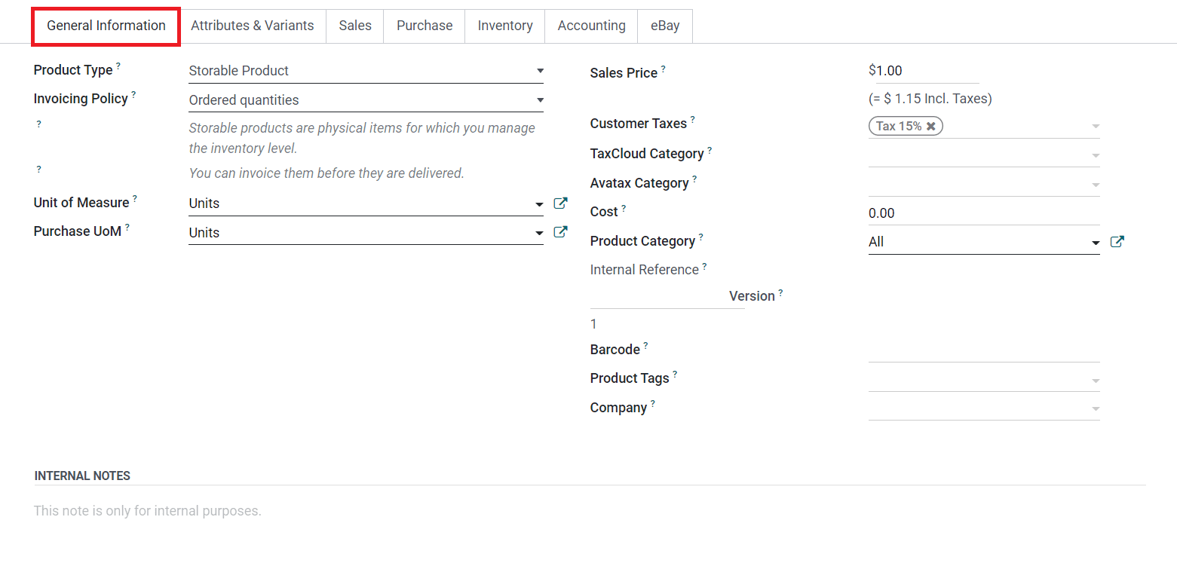This screenshot has height=569, width=1177.
Task: Go to the eBay tab
Action: [x=665, y=26]
